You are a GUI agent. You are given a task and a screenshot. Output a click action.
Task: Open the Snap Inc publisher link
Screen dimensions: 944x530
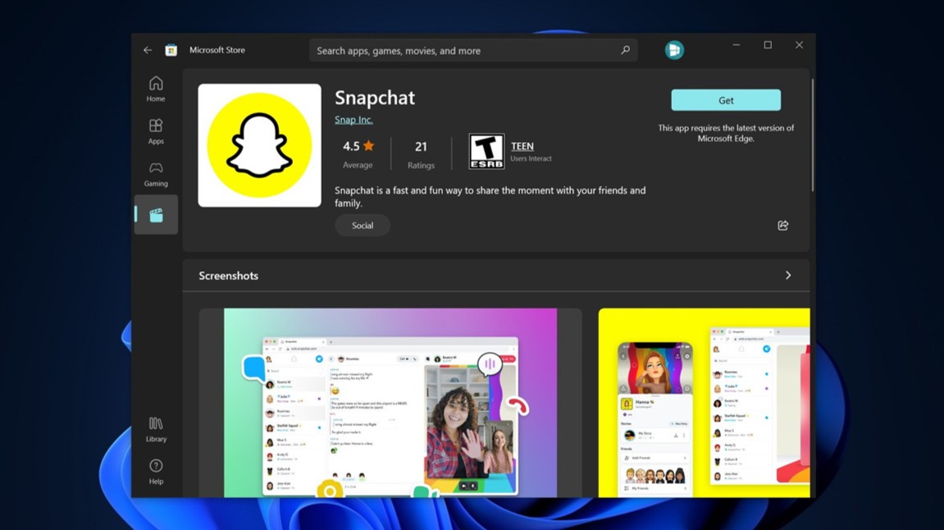pyautogui.click(x=353, y=119)
